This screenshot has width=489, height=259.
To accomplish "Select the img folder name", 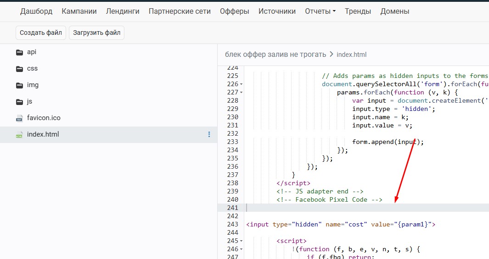I will pos(33,85).
